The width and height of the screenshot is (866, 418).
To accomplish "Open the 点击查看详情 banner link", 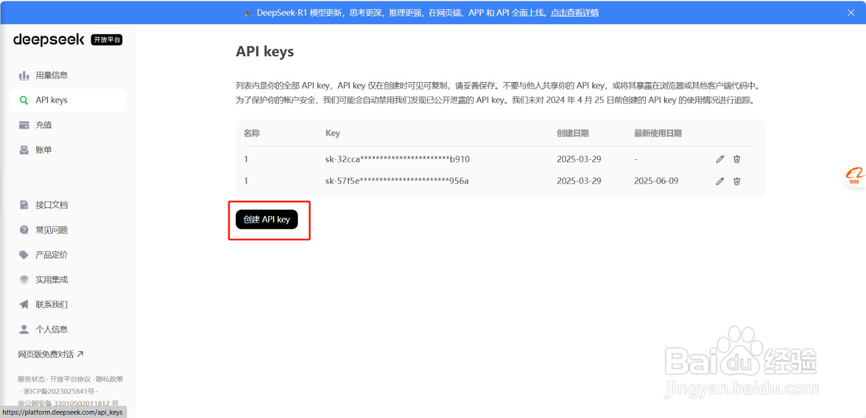I will (x=575, y=13).
